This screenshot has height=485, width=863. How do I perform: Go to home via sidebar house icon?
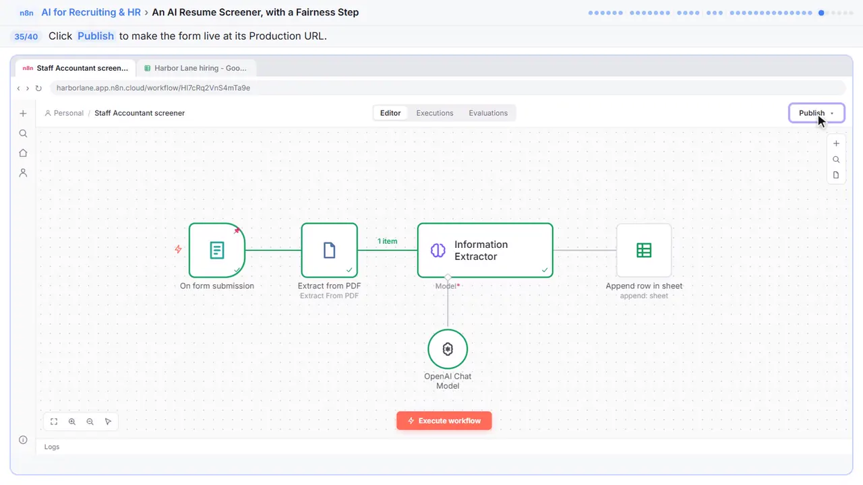click(x=23, y=153)
